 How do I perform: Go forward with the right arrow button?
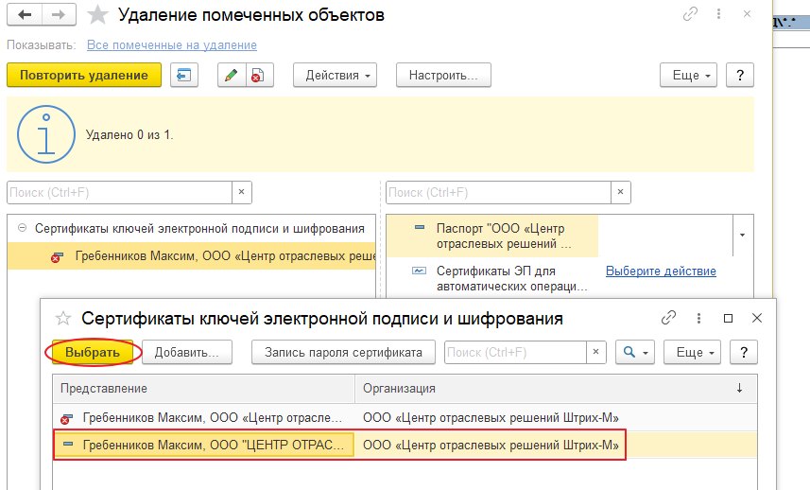59,15
